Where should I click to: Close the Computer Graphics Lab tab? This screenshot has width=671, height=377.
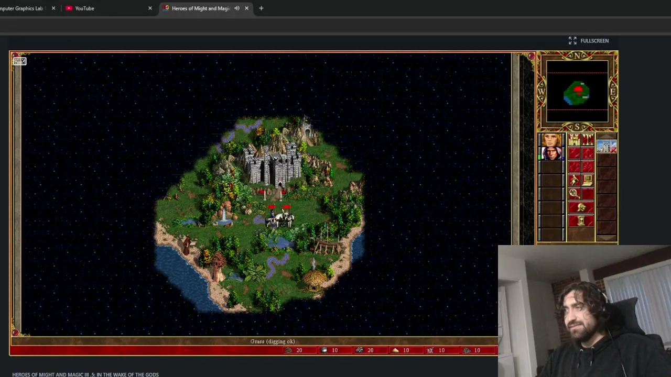pyautogui.click(x=53, y=8)
